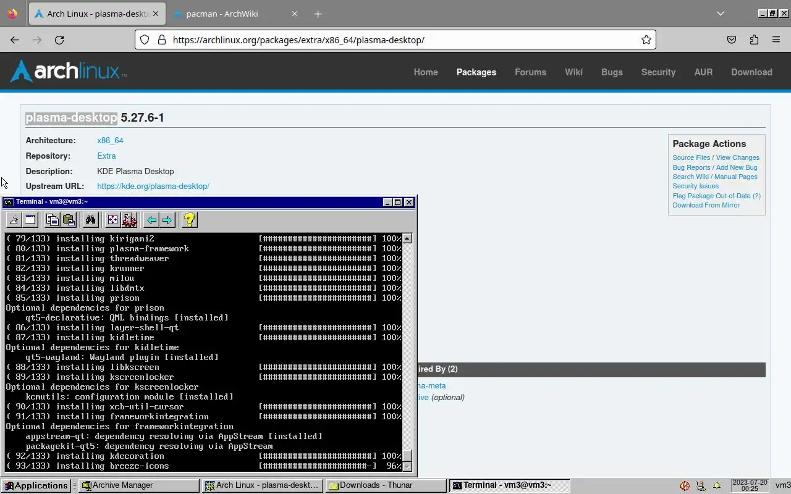791x494 pixels.
Task: Open the Bug Reports link
Action: click(x=691, y=167)
